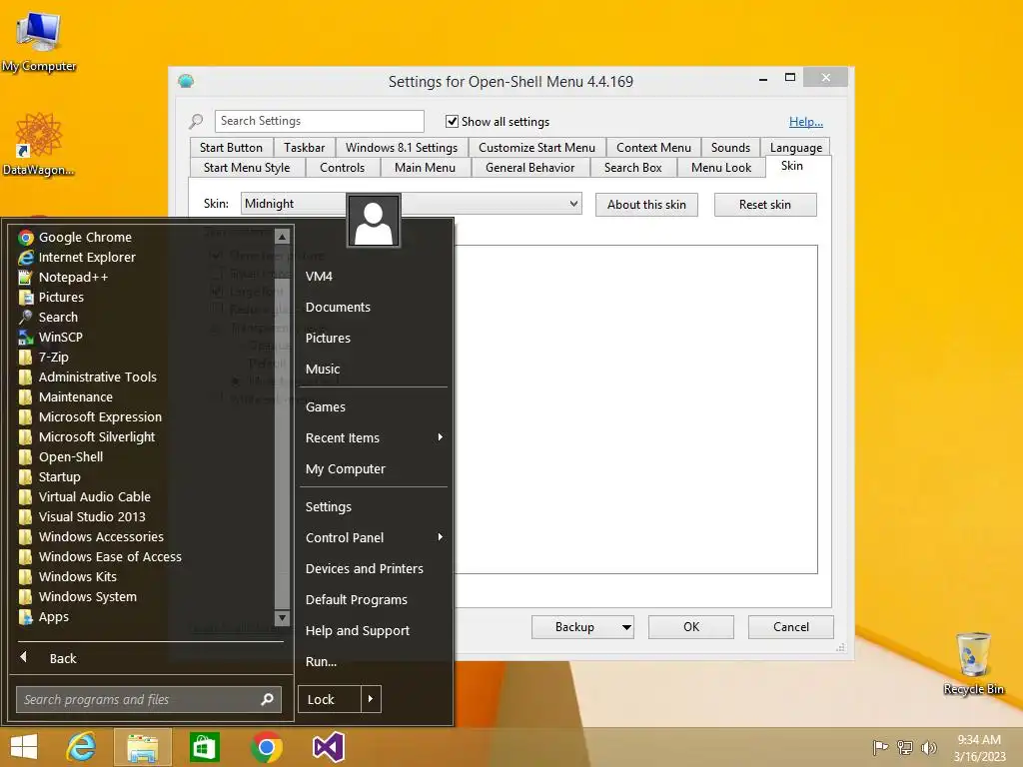Switch to the Start Button tab
1023x767 pixels.
click(231, 148)
